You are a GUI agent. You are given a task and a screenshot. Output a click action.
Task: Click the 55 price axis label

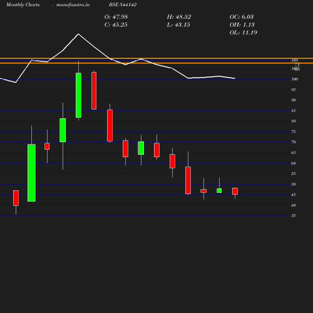tap(294, 173)
